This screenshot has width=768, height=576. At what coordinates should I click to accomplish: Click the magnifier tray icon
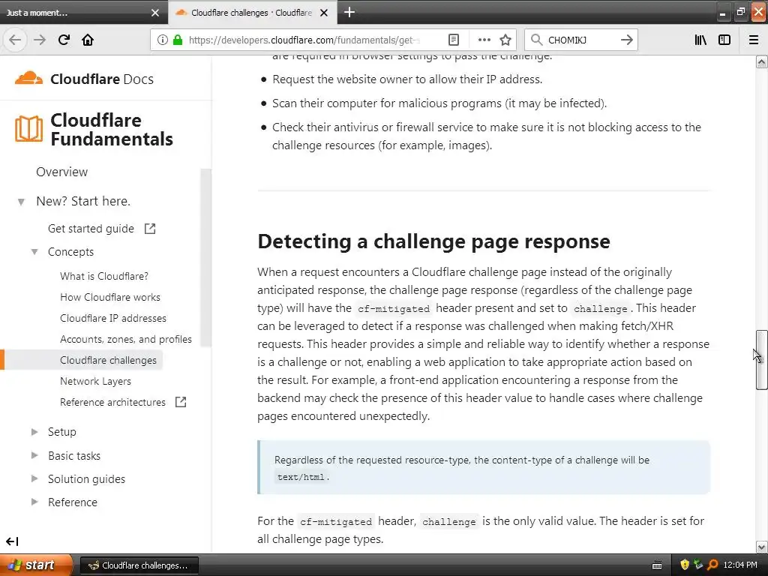(x=712, y=565)
